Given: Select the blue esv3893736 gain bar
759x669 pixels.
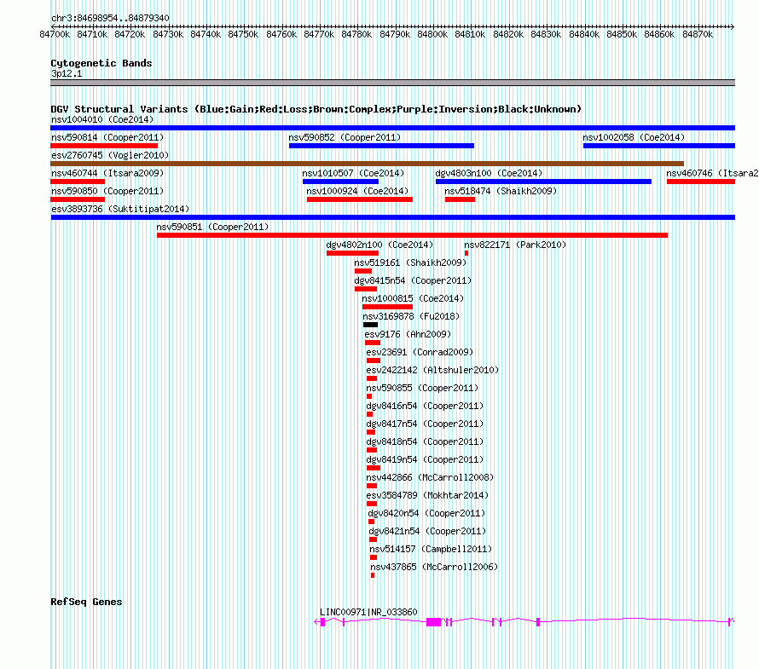Looking at the screenshot, I should click(392, 217).
